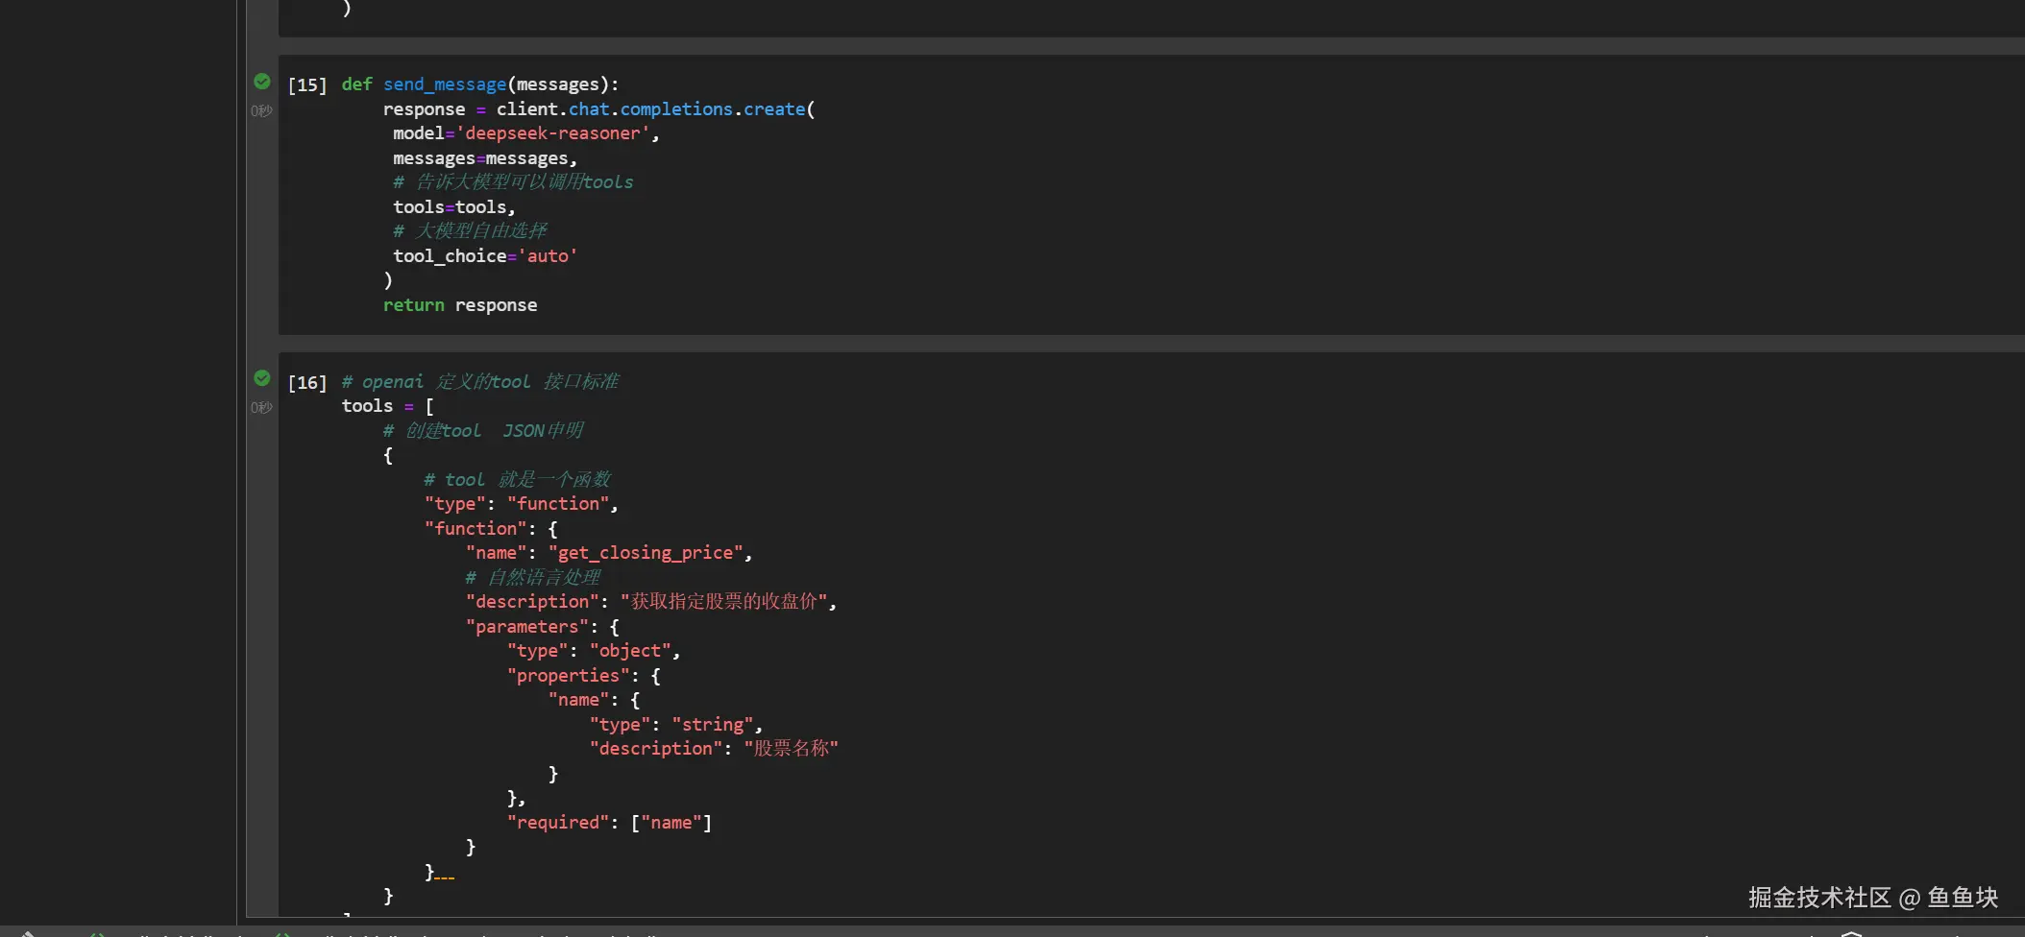Click the '"type": "object",' line
2025x937 pixels.
point(594,651)
